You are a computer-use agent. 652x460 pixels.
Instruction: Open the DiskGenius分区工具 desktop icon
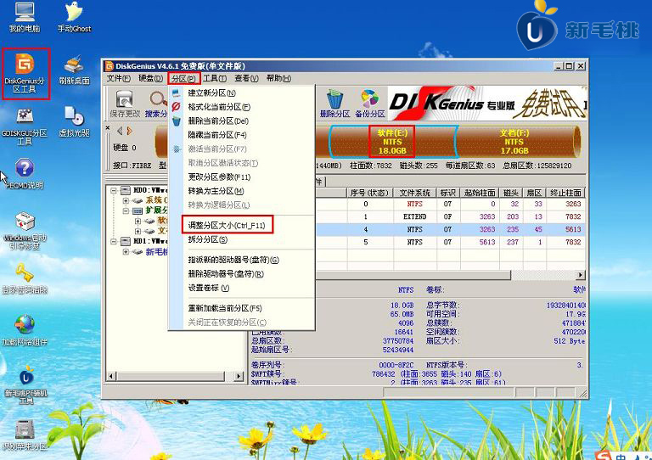[25, 72]
